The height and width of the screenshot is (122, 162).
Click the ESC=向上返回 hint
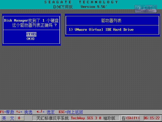point(71,112)
